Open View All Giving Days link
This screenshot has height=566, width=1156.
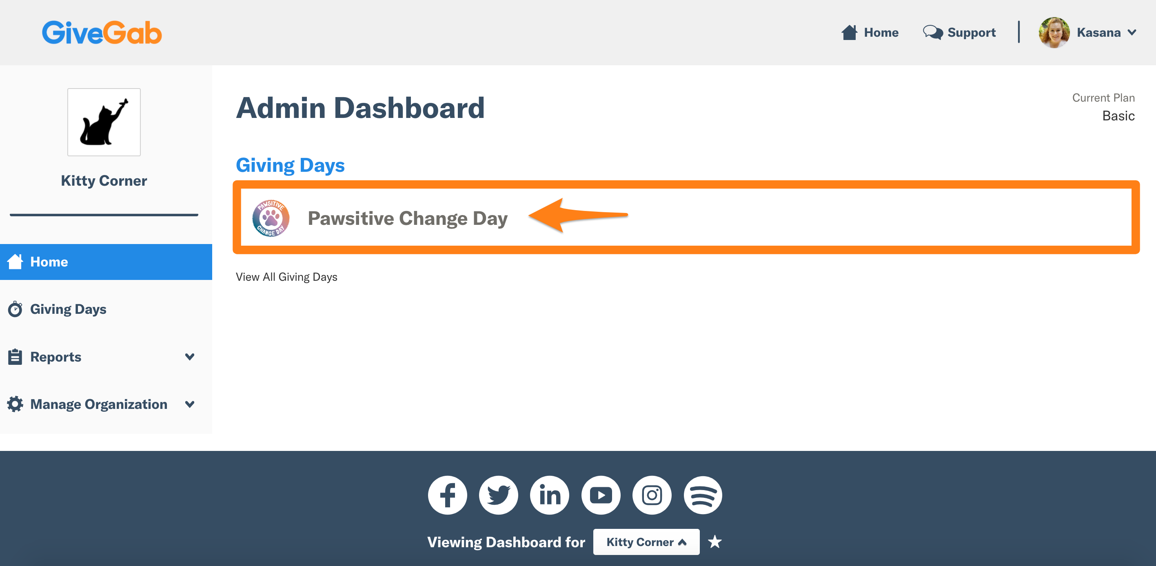(x=286, y=277)
